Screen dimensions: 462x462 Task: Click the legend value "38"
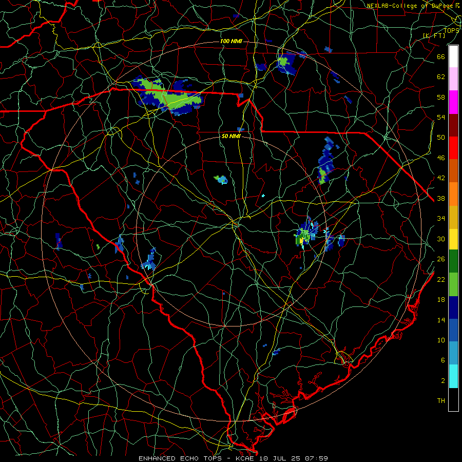441,198
